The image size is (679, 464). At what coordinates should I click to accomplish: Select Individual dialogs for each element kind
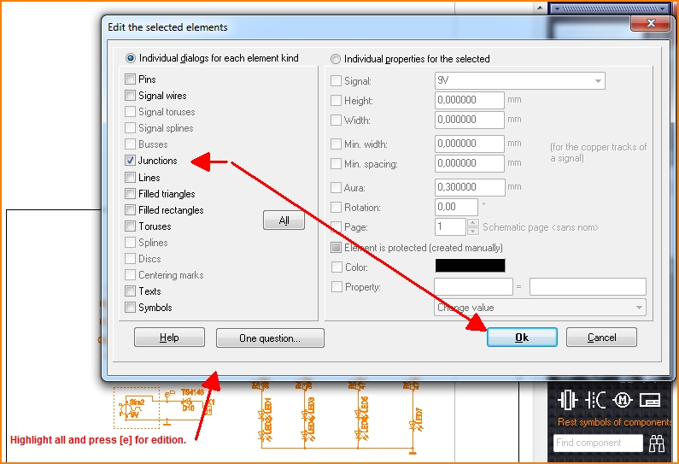tap(131, 59)
